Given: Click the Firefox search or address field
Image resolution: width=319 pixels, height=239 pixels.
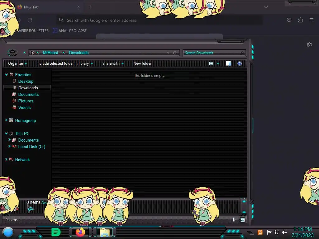Looking at the screenshot, I should coord(159,20).
